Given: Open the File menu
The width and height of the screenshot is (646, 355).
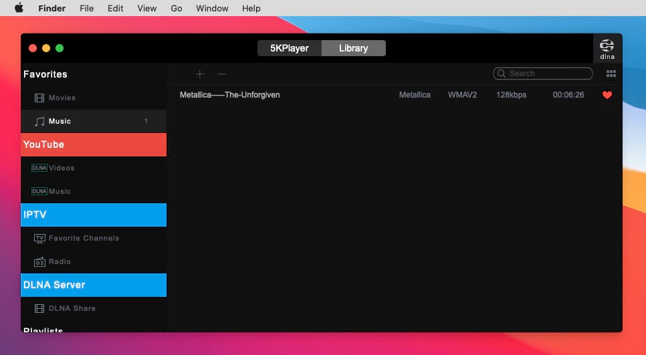Looking at the screenshot, I should (86, 8).
